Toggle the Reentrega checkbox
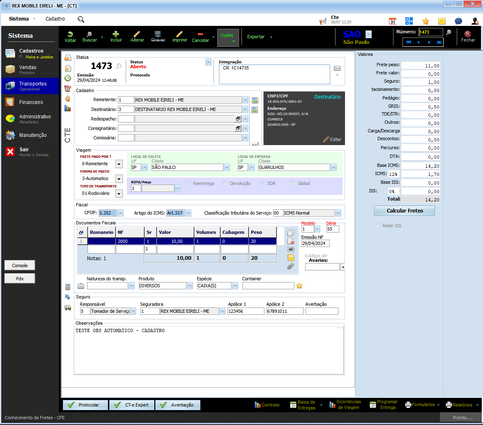The height and width of the screenshot is (425, 483). [x=189, y=183]
